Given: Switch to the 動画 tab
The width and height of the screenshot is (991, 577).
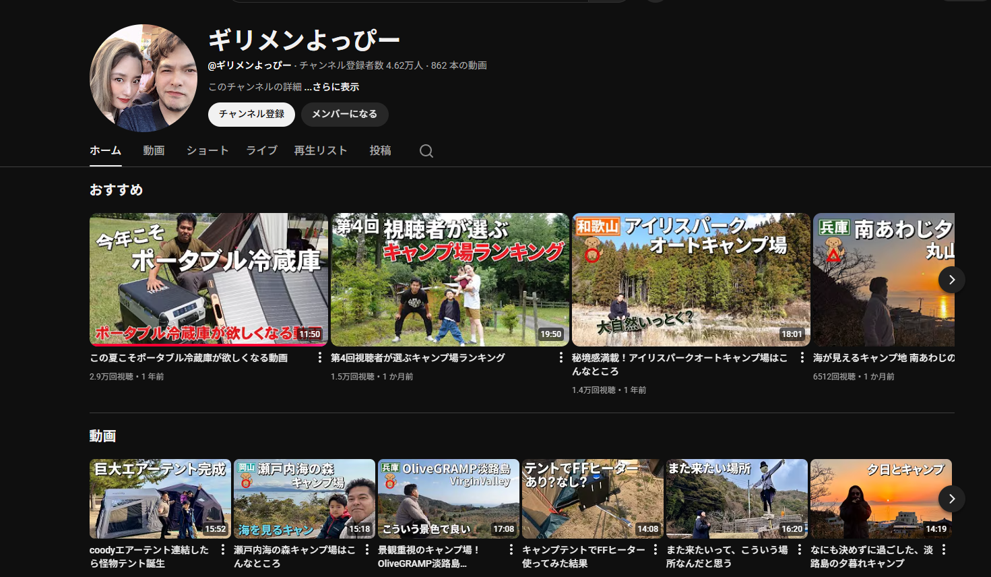Looking at the screenshot, I should 153,150.
